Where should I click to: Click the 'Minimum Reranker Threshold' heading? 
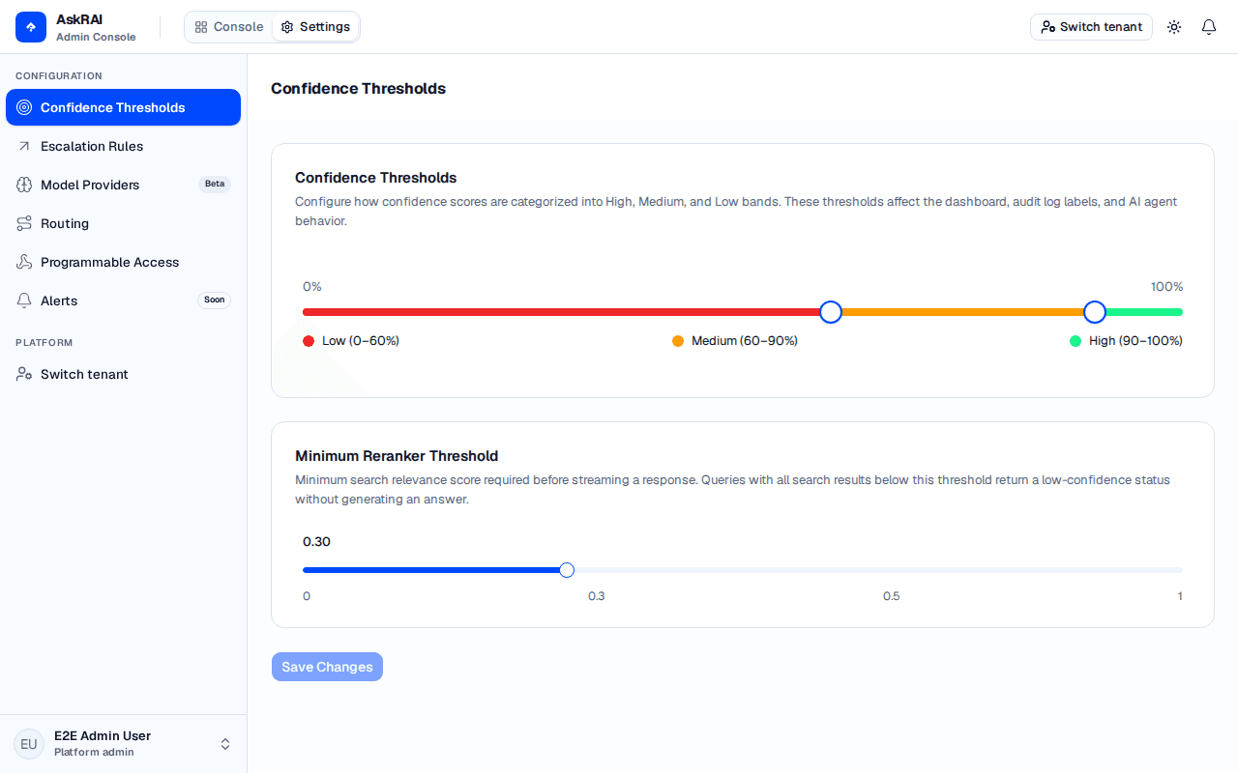pos(397,456)
